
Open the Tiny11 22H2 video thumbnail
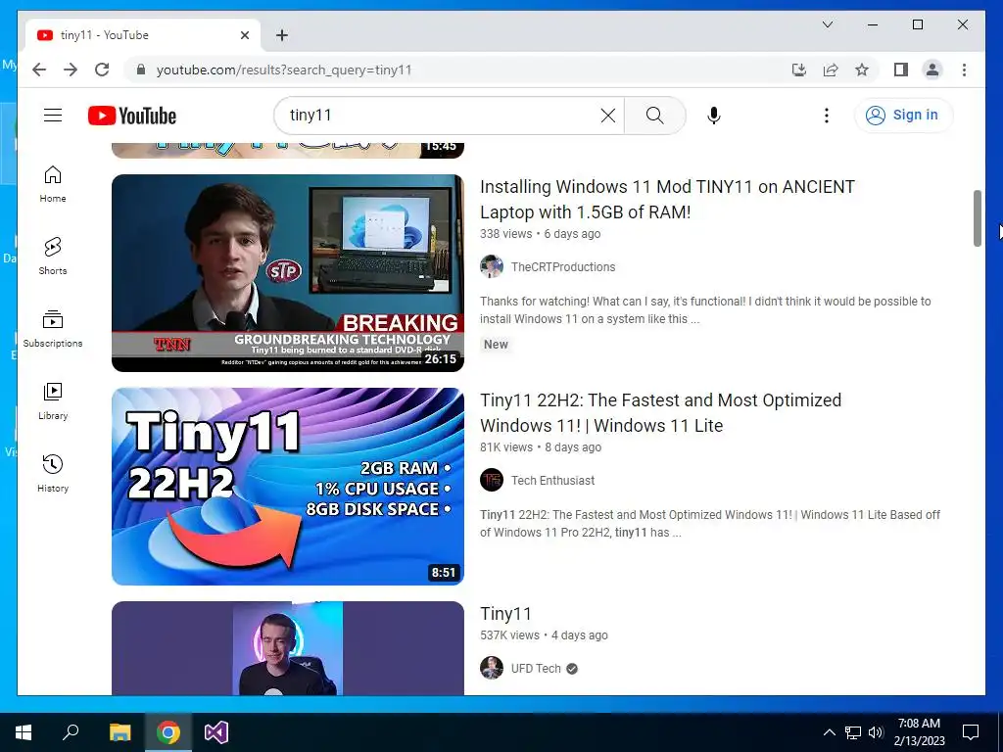click(288, 486)
